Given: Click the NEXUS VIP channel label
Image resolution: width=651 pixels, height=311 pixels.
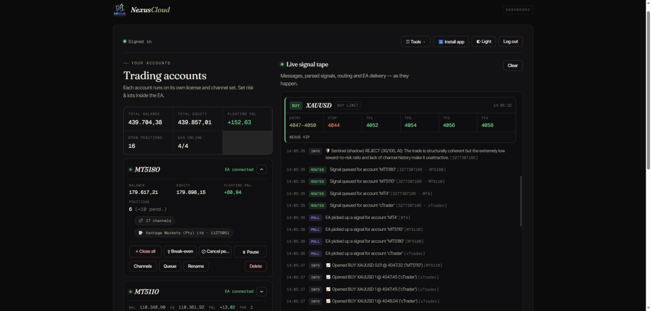Looking at the screenshot, I should click(299, 137).
